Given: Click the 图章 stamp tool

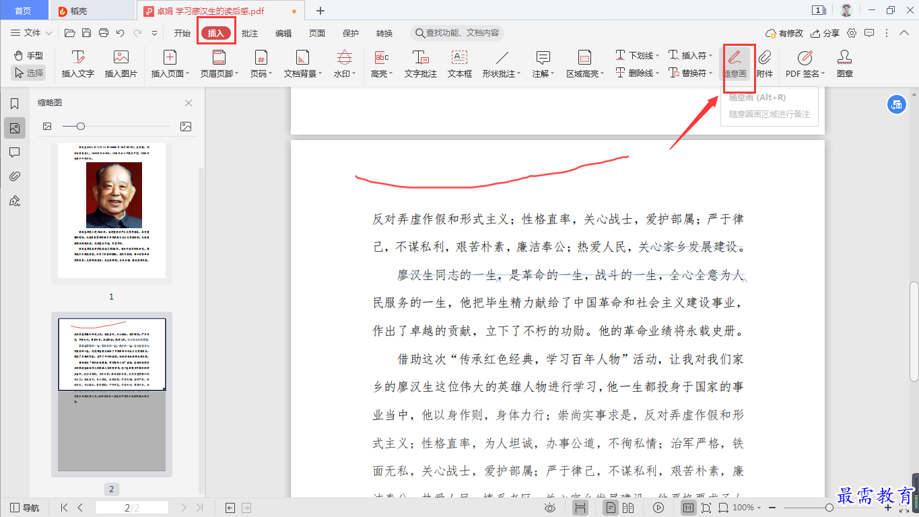Looking at the screenshot, I should [845, 65].
